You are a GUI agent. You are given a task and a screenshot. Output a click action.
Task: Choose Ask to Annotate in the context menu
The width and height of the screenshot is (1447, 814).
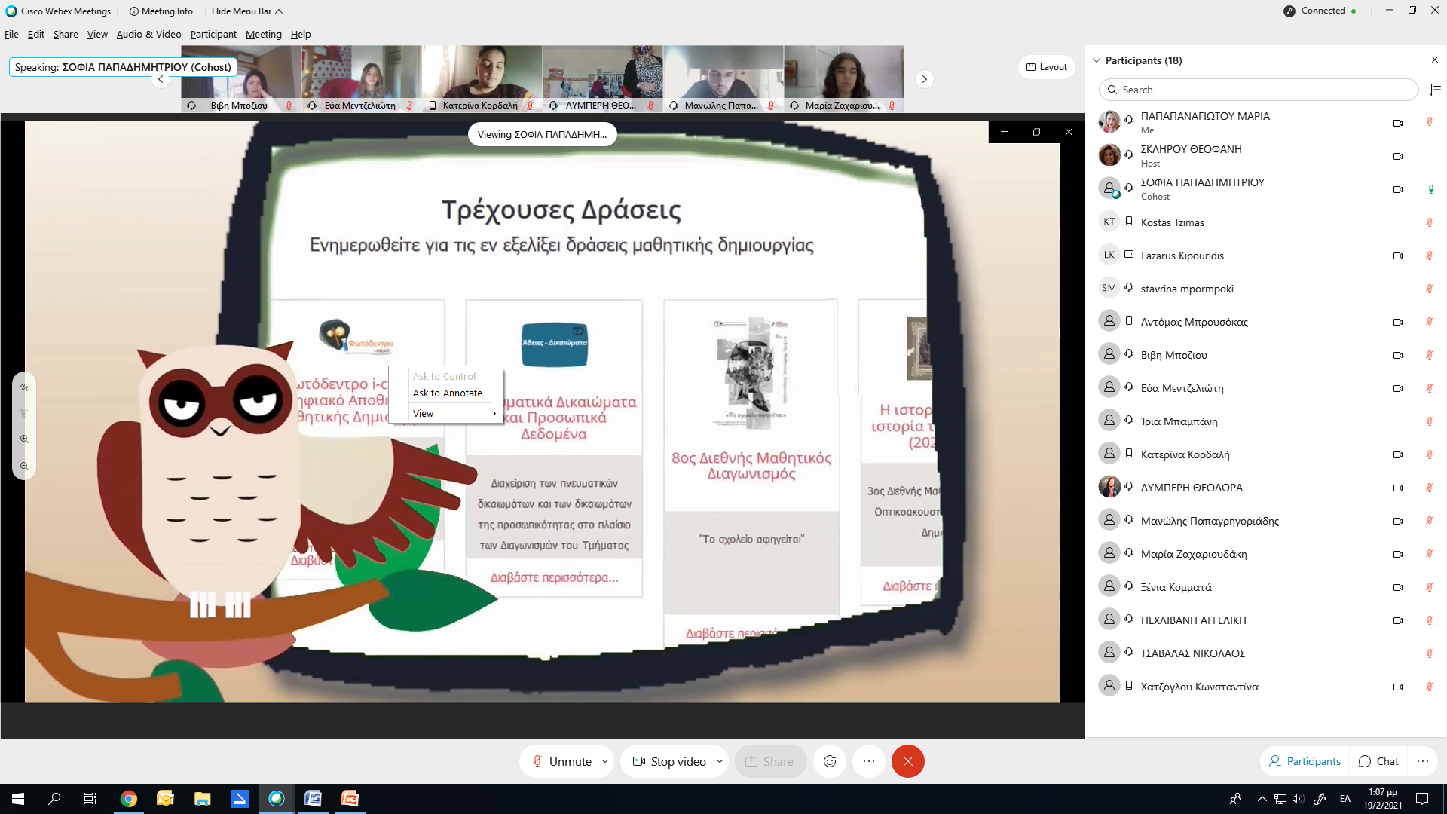pos(447,393)
